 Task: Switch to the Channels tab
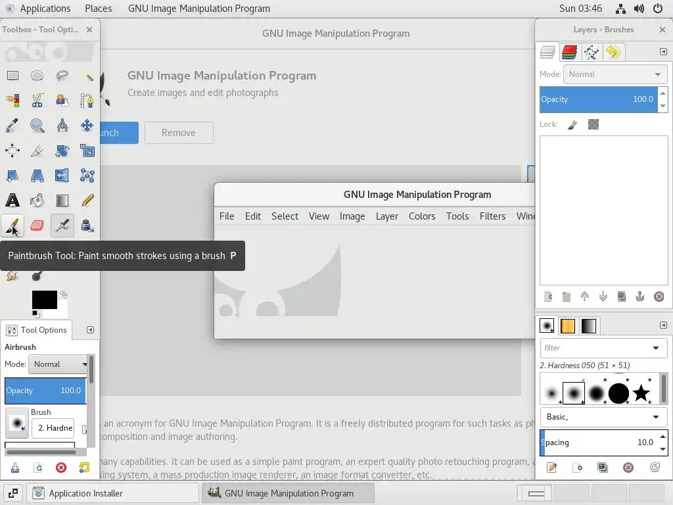(x=569, y=53)
